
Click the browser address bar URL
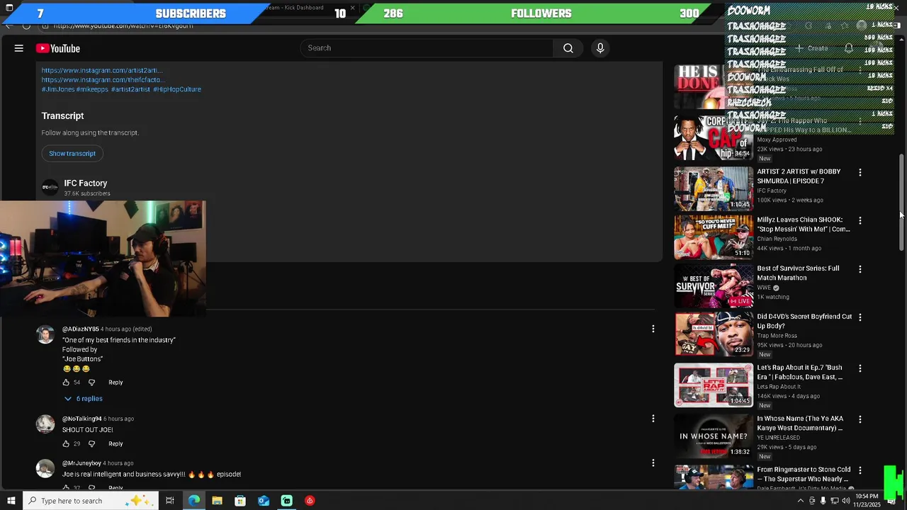click(123, 25)
